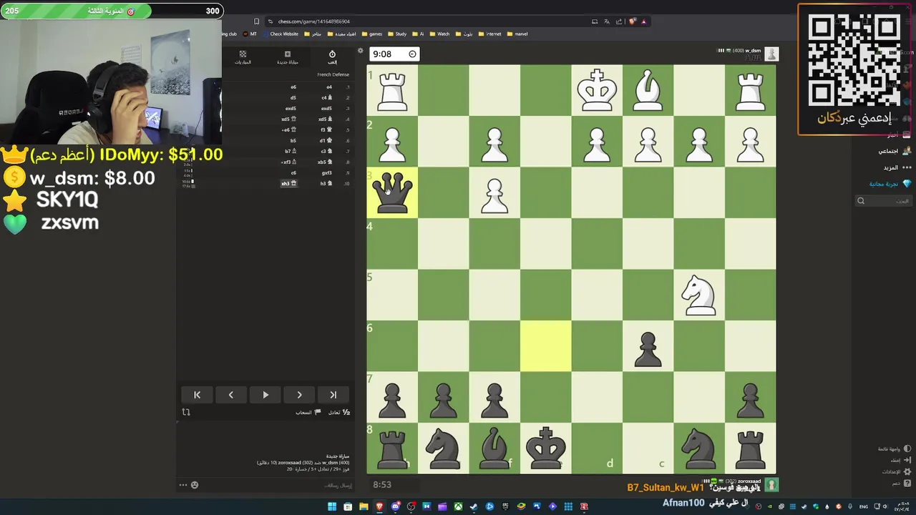Open the Social sidebar menu item

895,151
